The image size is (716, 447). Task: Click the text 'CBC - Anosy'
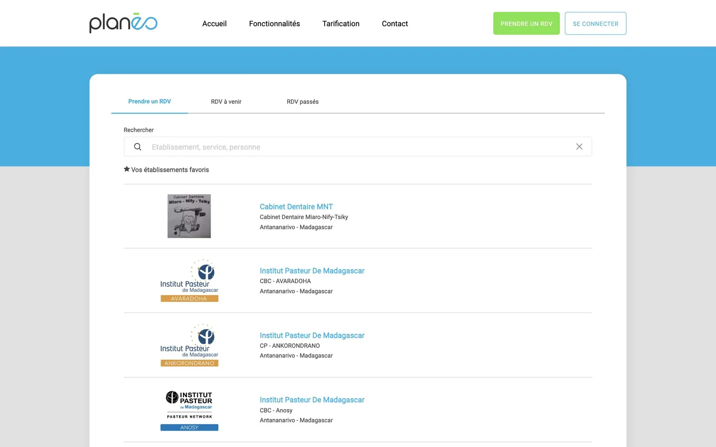(x=276, y=410)
